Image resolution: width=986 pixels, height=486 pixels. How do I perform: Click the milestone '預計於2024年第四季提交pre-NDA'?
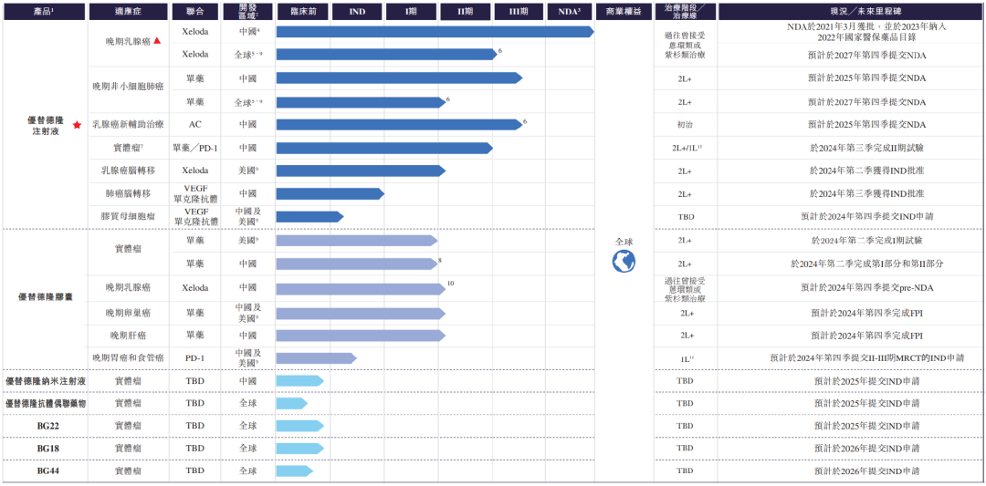pos(866,288)
